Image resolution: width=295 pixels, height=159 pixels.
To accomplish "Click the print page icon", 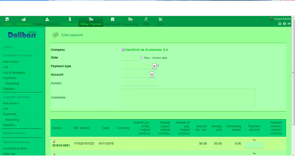I will (x=279, y=24).
